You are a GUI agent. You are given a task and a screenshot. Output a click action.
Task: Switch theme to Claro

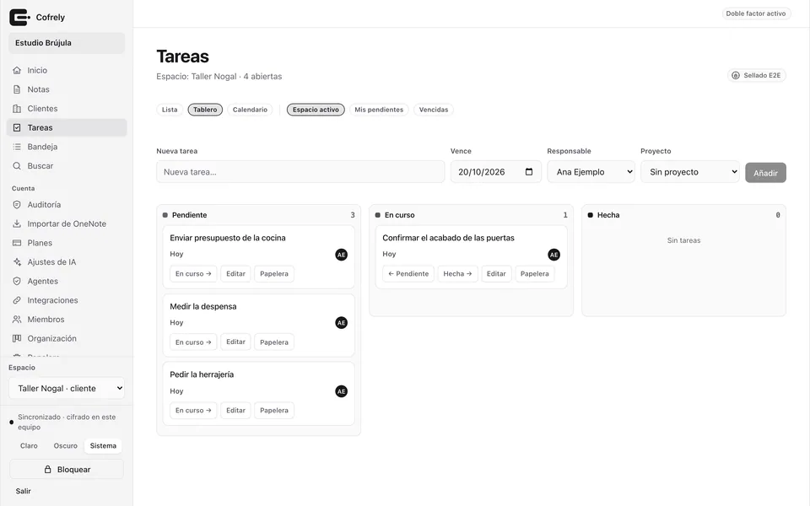coord(29,445)
